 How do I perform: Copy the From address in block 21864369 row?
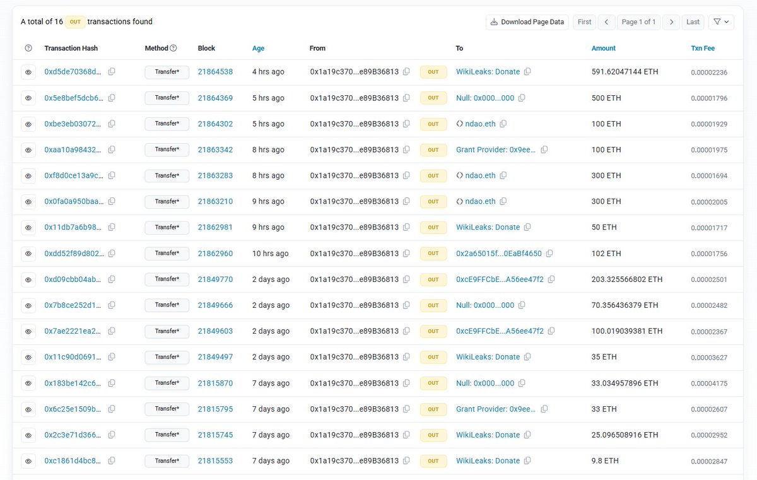coord(406,98)
